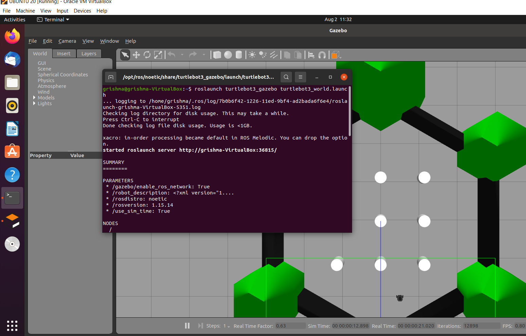Activate the scale mode tool
Screen dimensions: 526x336
point(158,55)
